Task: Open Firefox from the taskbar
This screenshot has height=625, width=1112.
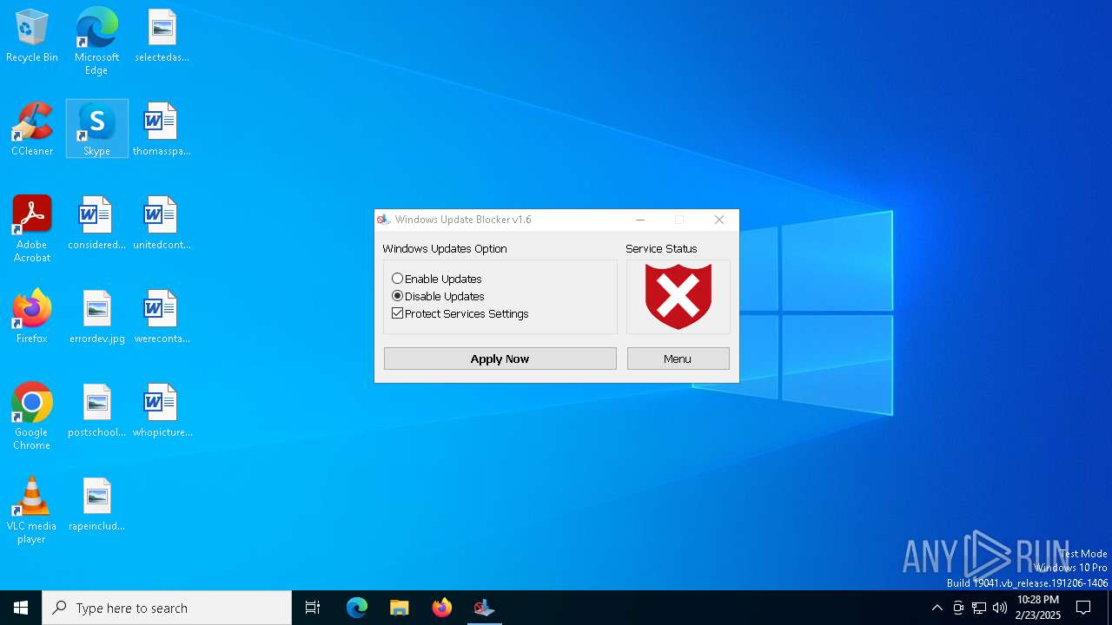Action: tap(442, 608)
